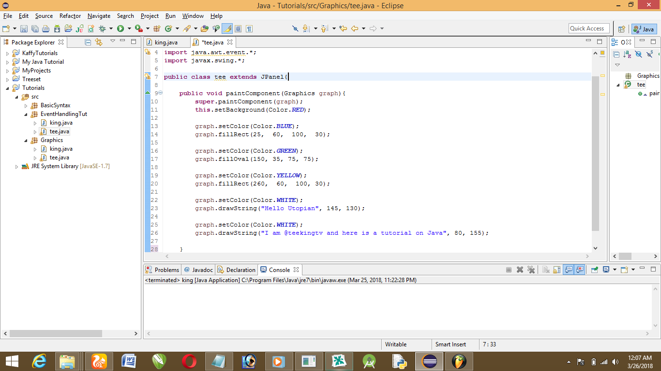661x371 pixels.
Task: Click the New Java Class icon
Action: [x=168, y=29]
